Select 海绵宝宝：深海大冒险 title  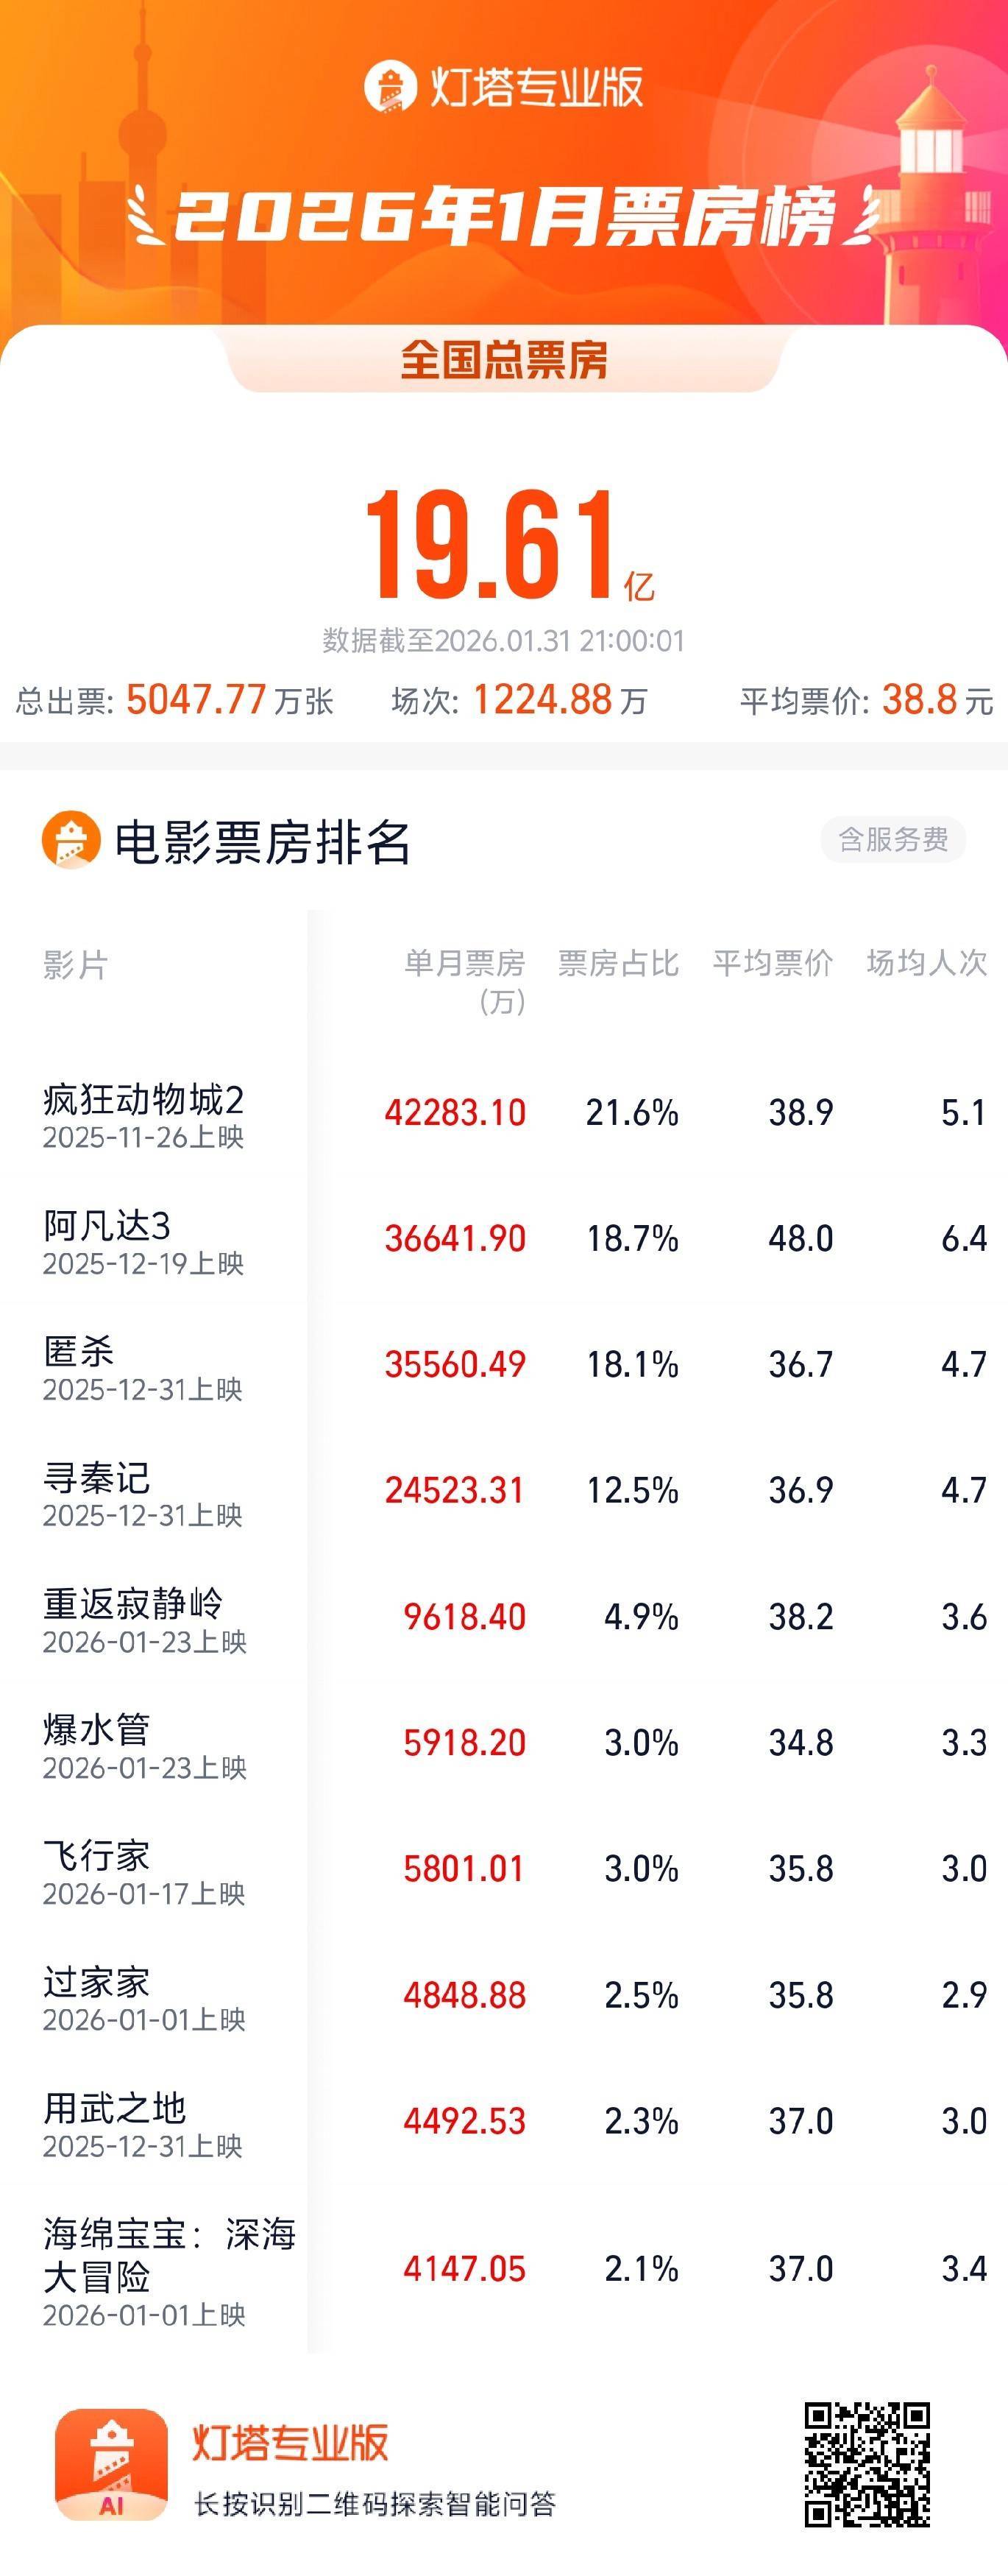(x=168, y=2256)
